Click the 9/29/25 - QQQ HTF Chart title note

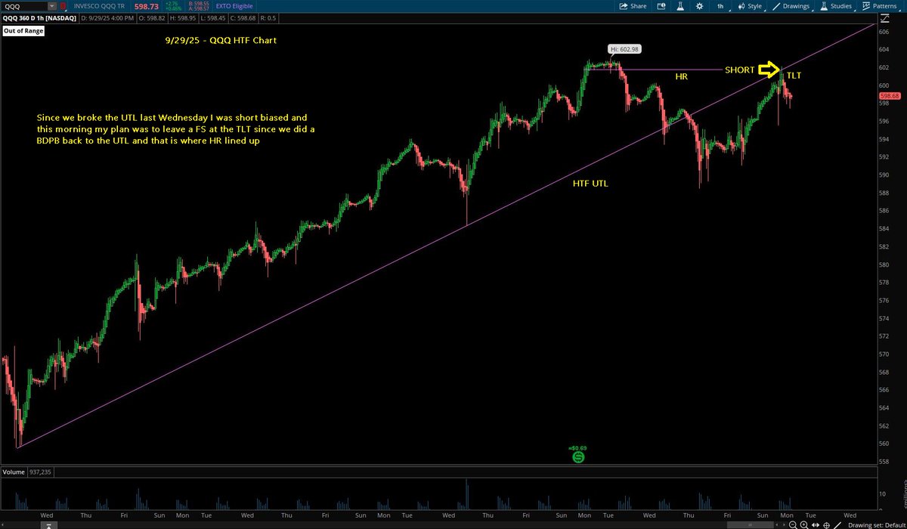pos(221,40)
